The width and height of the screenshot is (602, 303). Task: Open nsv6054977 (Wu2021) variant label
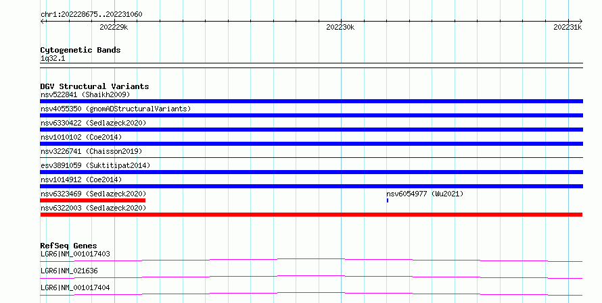point(425,194)
